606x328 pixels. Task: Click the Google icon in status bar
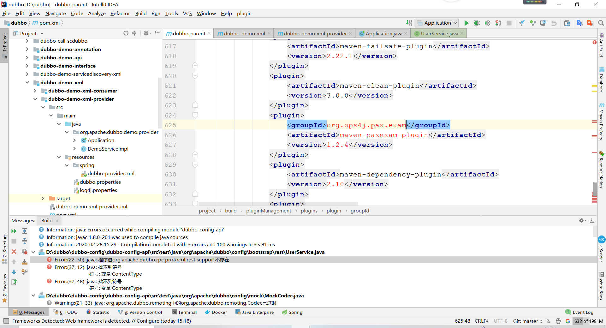click(x=568, y=321)
